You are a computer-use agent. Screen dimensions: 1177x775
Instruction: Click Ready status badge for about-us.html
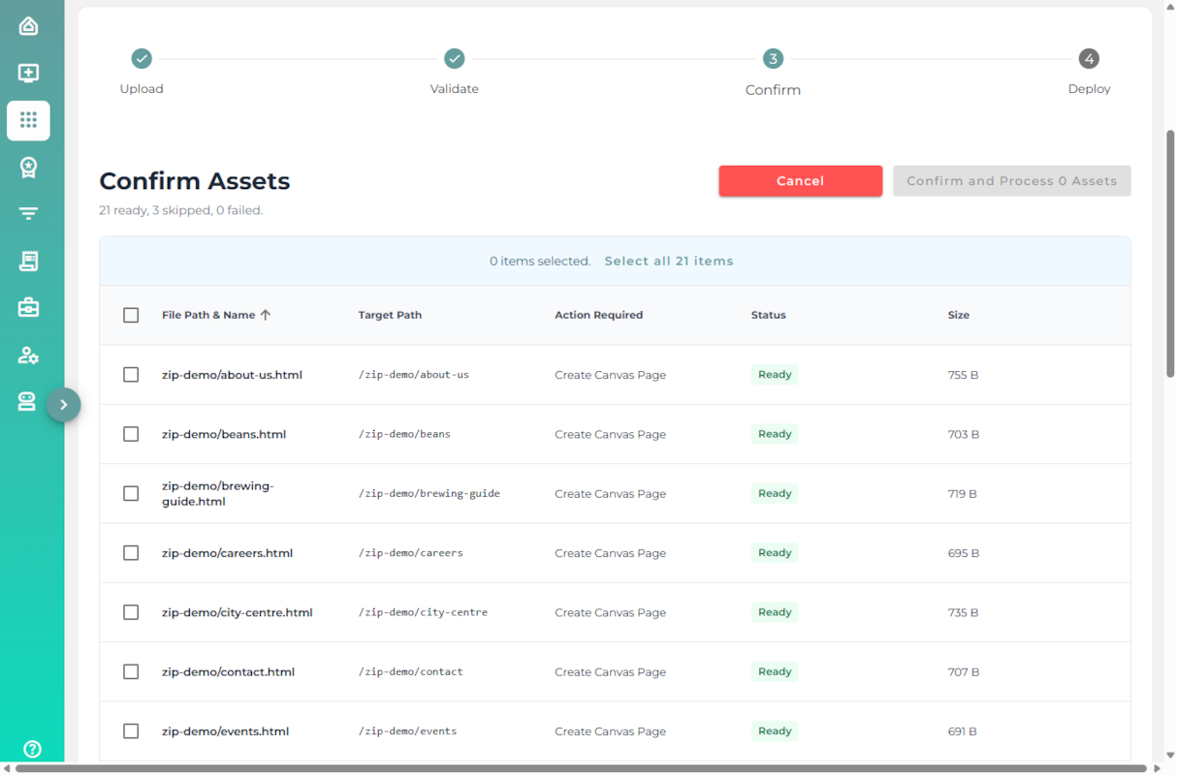(x=775, y=375)
